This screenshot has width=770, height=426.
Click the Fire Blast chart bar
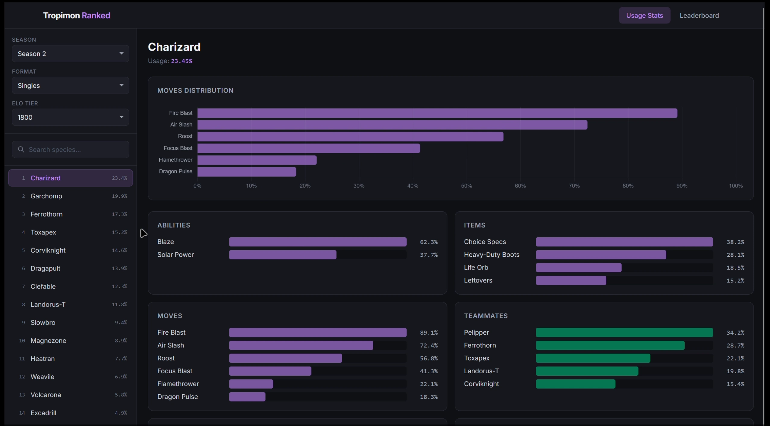pos(437,113)
